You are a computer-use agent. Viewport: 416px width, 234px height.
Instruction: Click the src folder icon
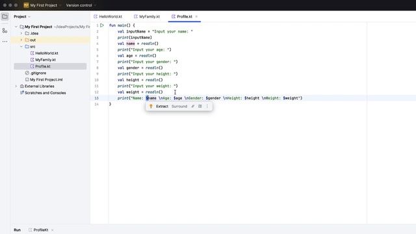pyautogui.click(x=27, y=46)
